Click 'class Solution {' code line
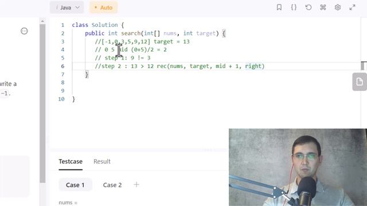 point(98,25)
